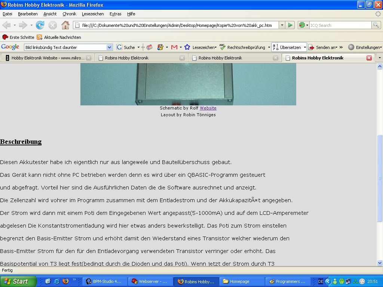The height and width of the screenshot is (287, 383).
Task: Click the scrollbar down arrow
Action: 380,263
